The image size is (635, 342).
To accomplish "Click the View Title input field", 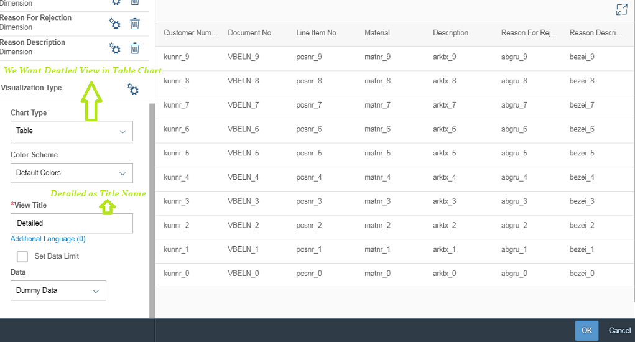I will pos(72,223).
